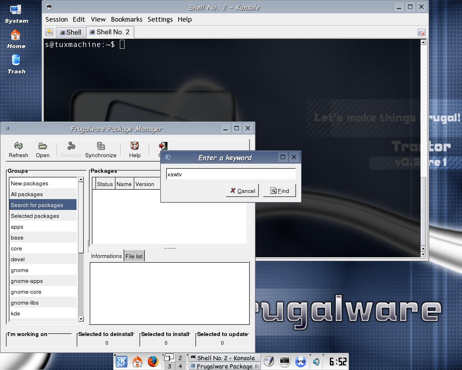Open the Bookmarks menu in Konsole
The width and height of the screenshot is (462, 370).
127,20
